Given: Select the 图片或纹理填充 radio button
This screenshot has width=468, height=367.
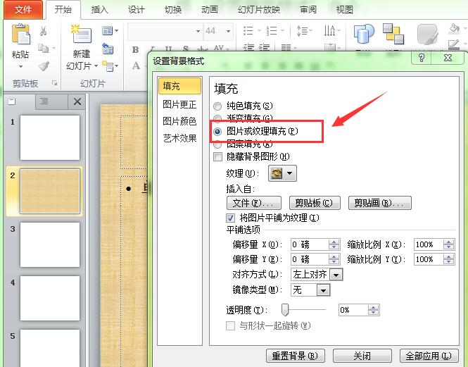Looking at the screenshot, I should pos(217,131).
